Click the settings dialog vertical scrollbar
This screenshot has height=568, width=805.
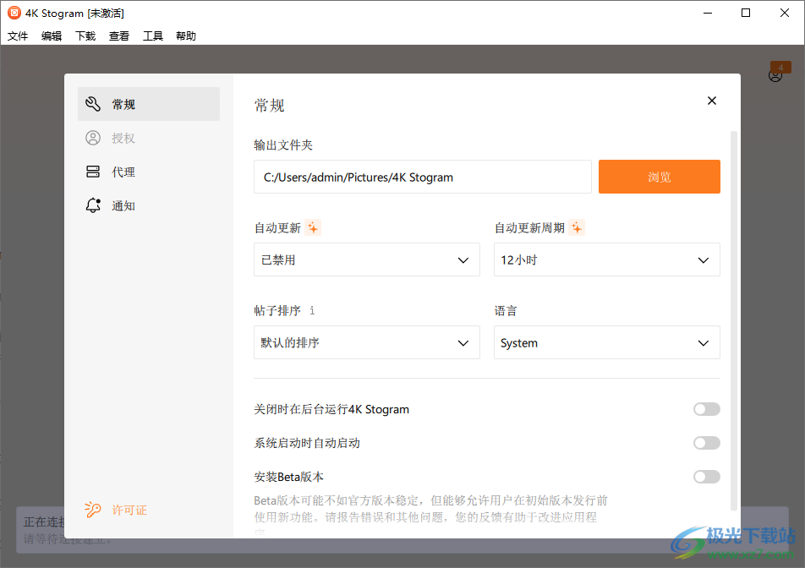[734, 320]
